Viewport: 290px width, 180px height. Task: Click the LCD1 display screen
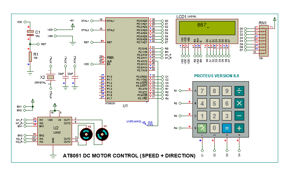(x=207, y=28)
